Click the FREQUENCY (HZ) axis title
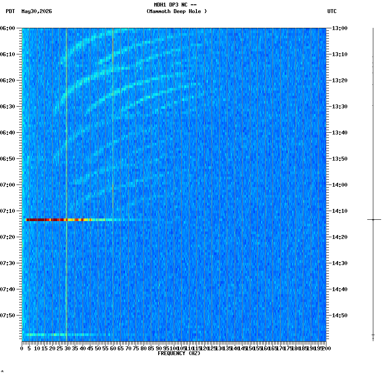This screenshot has height=376, width=392. click(x=179, y=353)
